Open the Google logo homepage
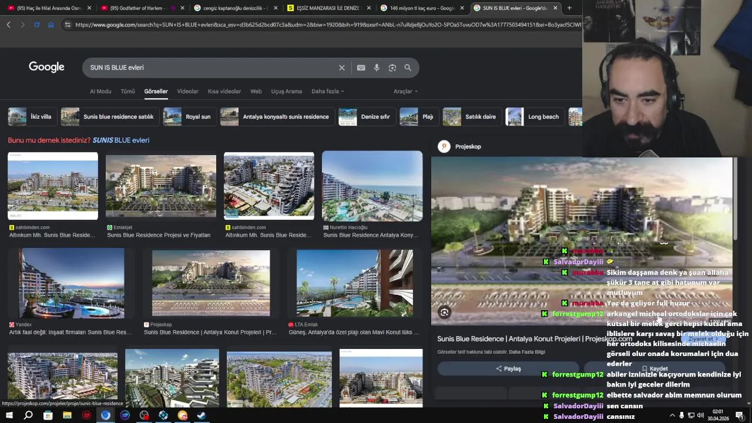 46,67
